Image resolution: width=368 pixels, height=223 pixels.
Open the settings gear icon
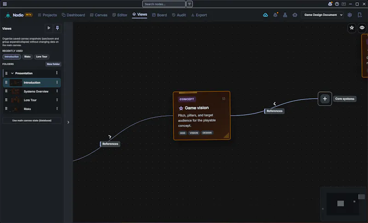pos(350,15)
